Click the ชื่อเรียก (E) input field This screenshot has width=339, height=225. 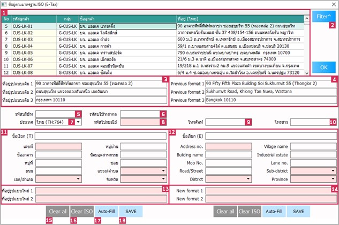coord(271,136)
